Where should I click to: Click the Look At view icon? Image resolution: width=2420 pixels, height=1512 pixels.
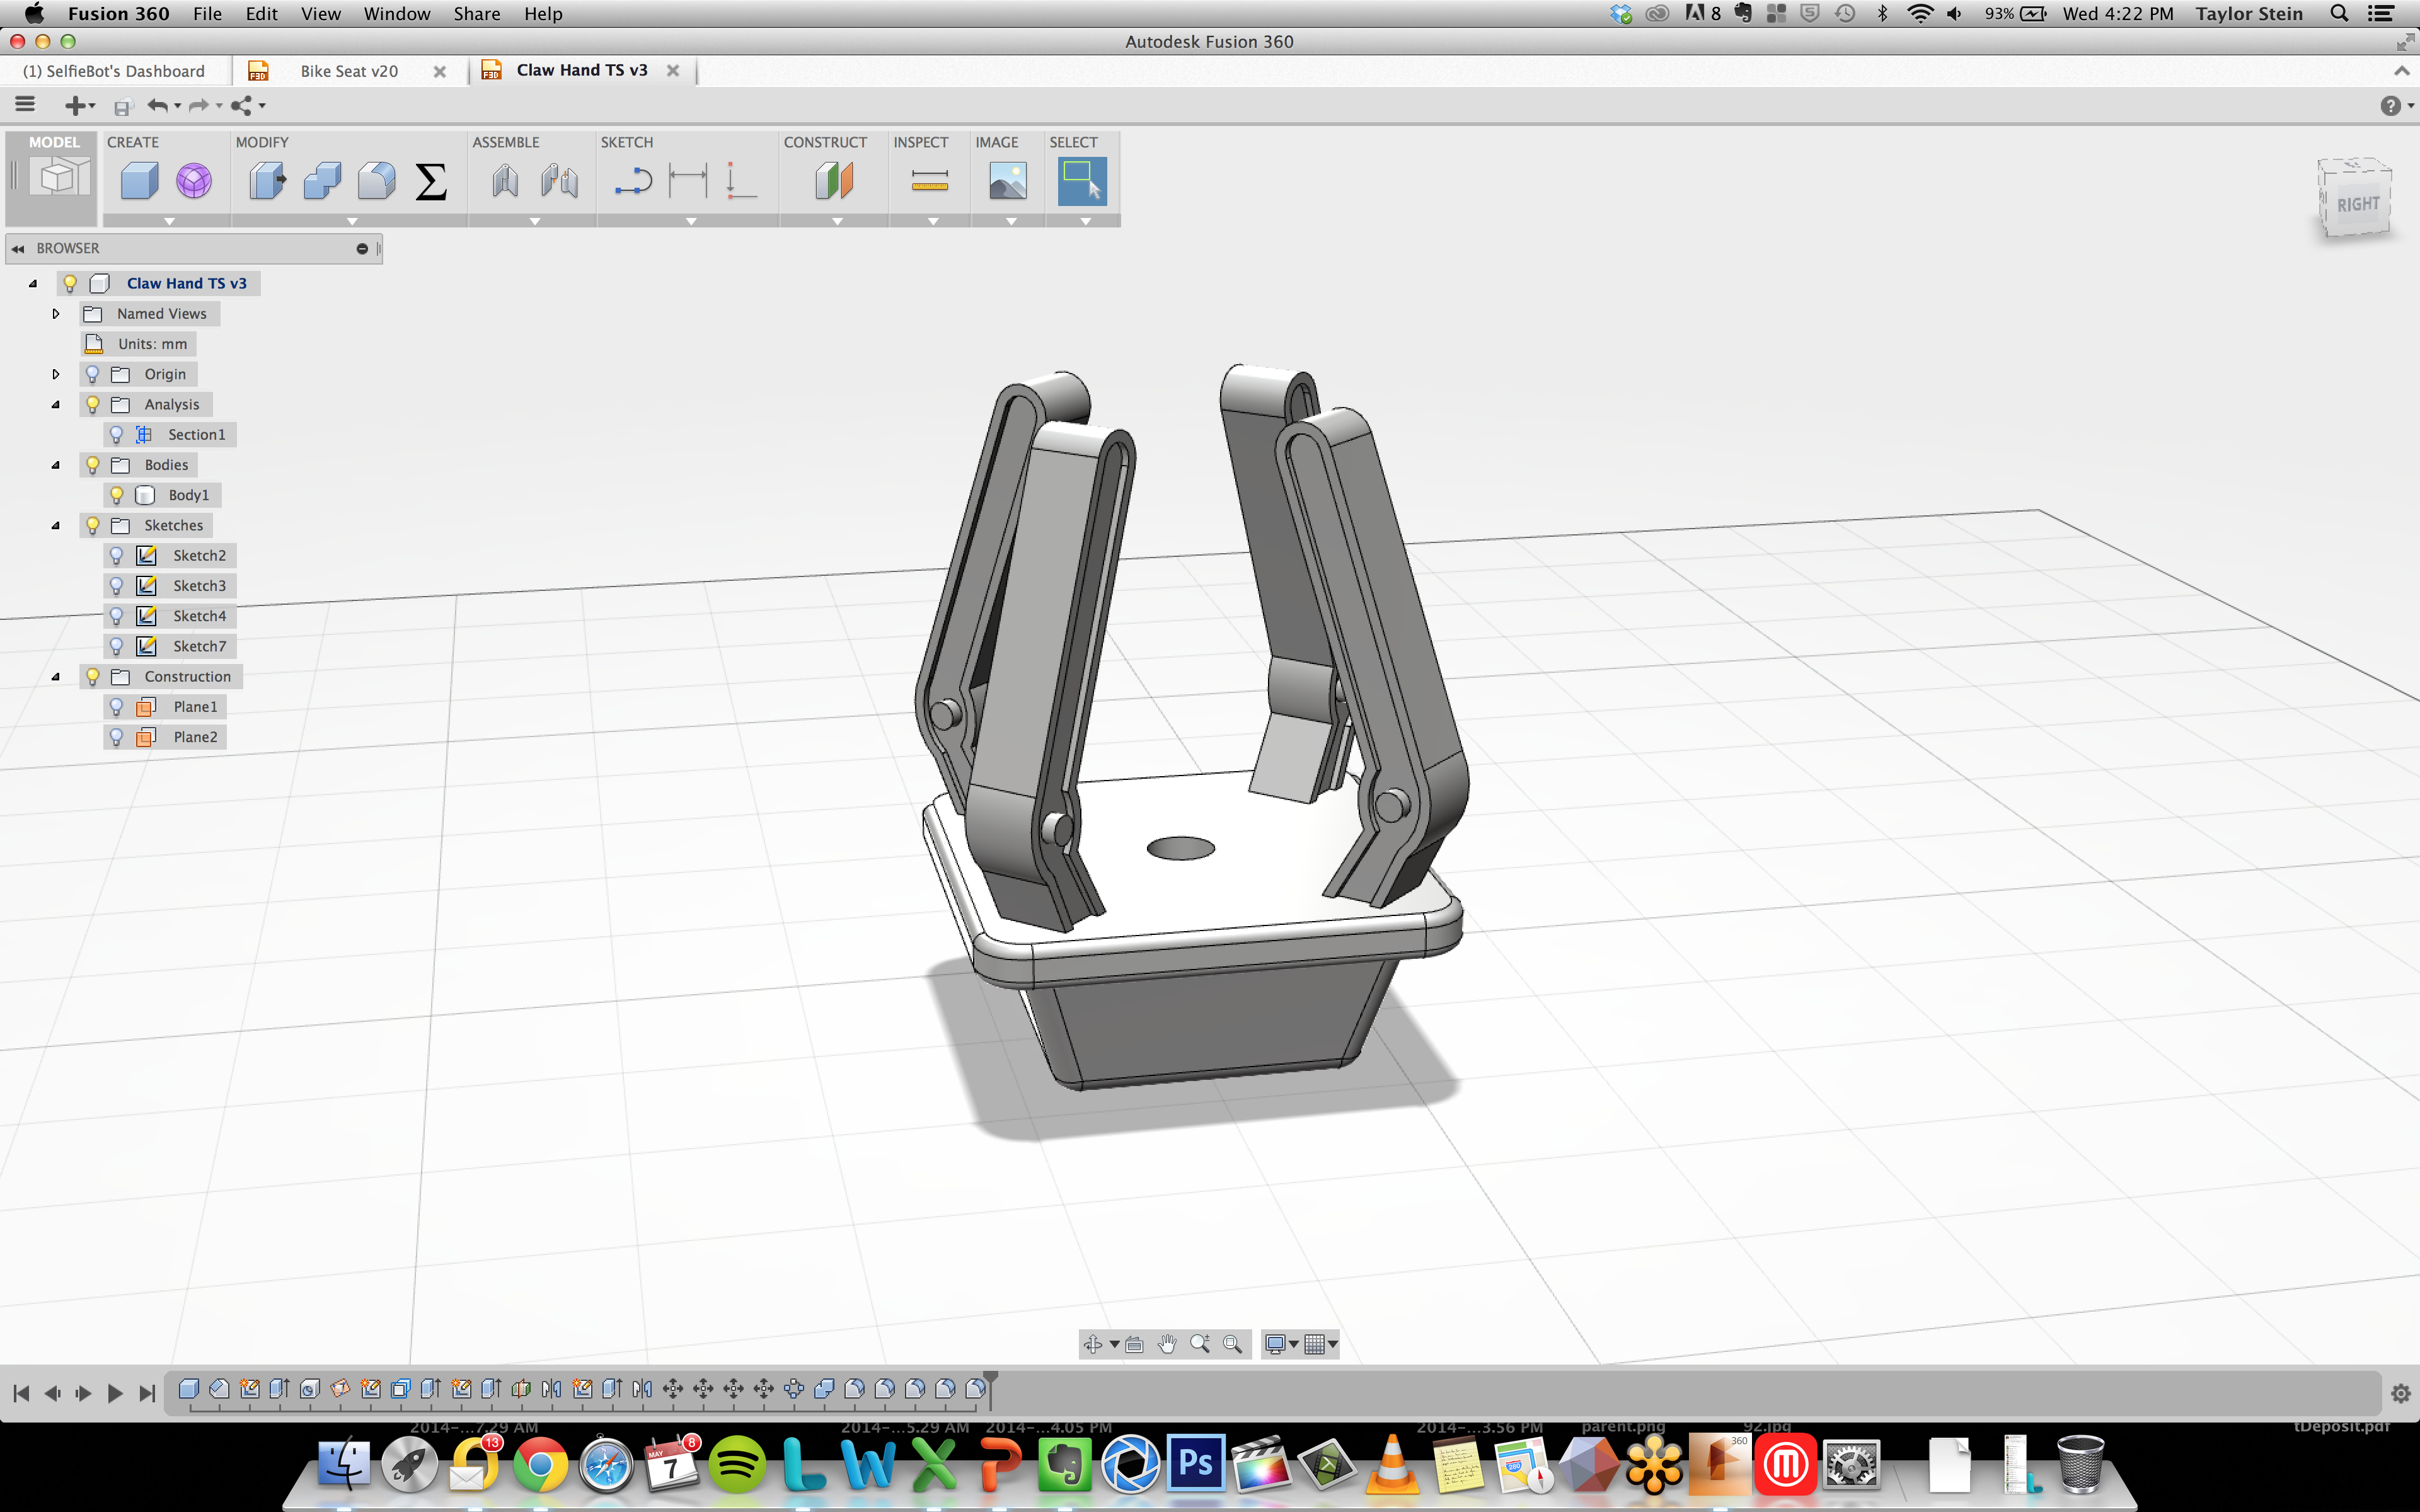pos(1134,1344)
